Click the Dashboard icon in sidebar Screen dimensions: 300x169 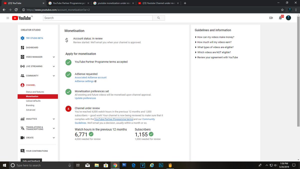click(22, 48)
